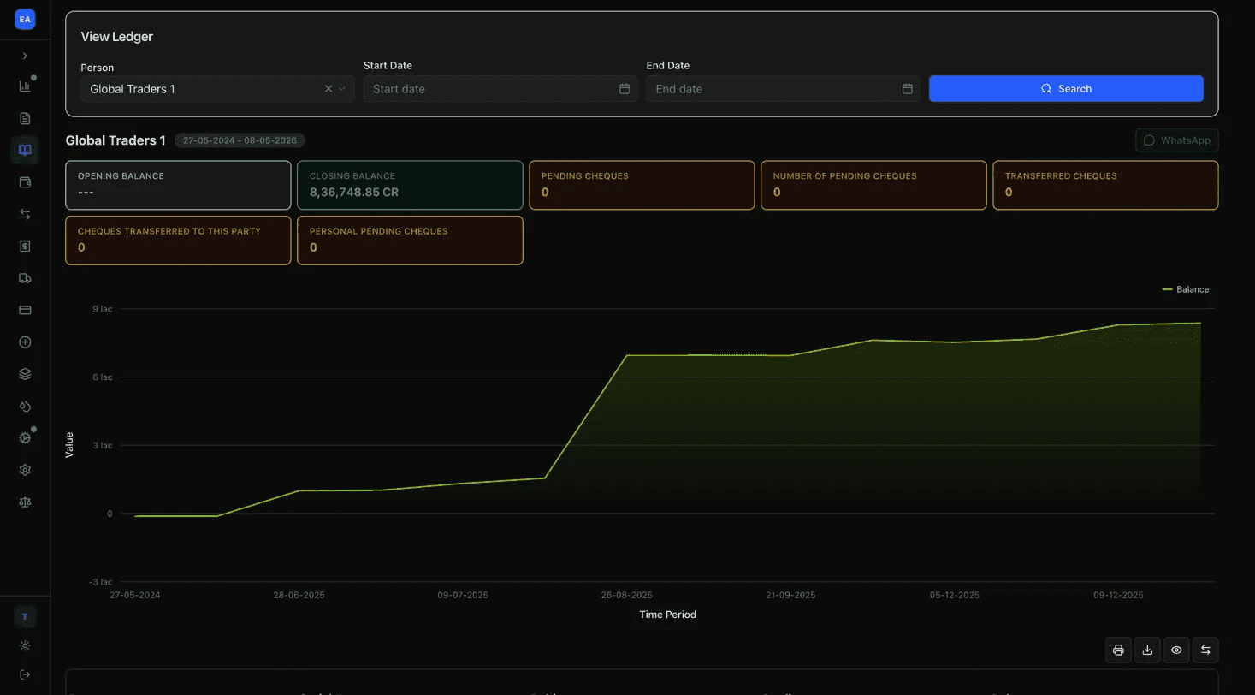The height and width of the screenshot is (695, 1255).
Task: Click the T user avatar in sidebar
Action: point(25,616)
